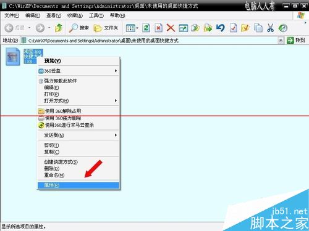Choose 使用360进行木马云查杀 menu entry
Viewport: 309px width, 231px height.
[x=78, y=125]
